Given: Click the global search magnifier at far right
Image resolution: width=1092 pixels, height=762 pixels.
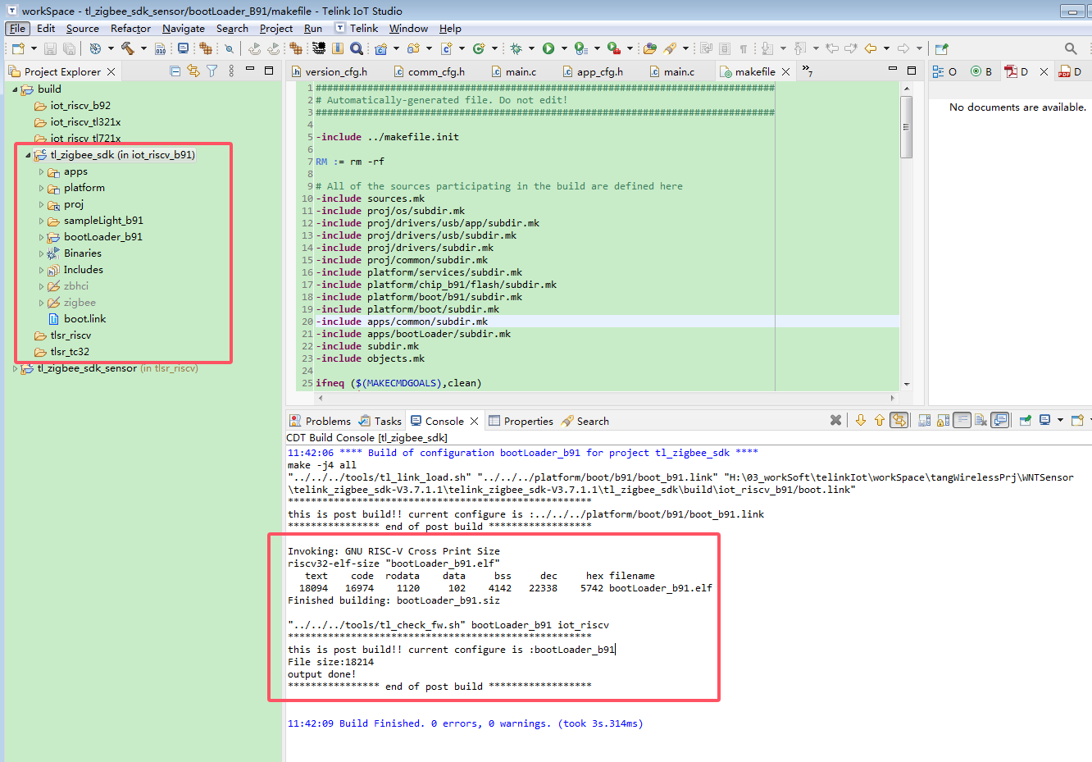Looking at the screenshot, I should tap(1071, 49).
